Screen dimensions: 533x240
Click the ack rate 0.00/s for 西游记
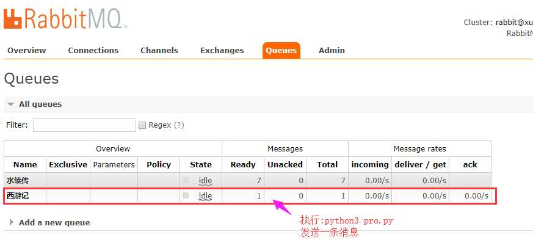pyautogui.click(x=477, y=196)
